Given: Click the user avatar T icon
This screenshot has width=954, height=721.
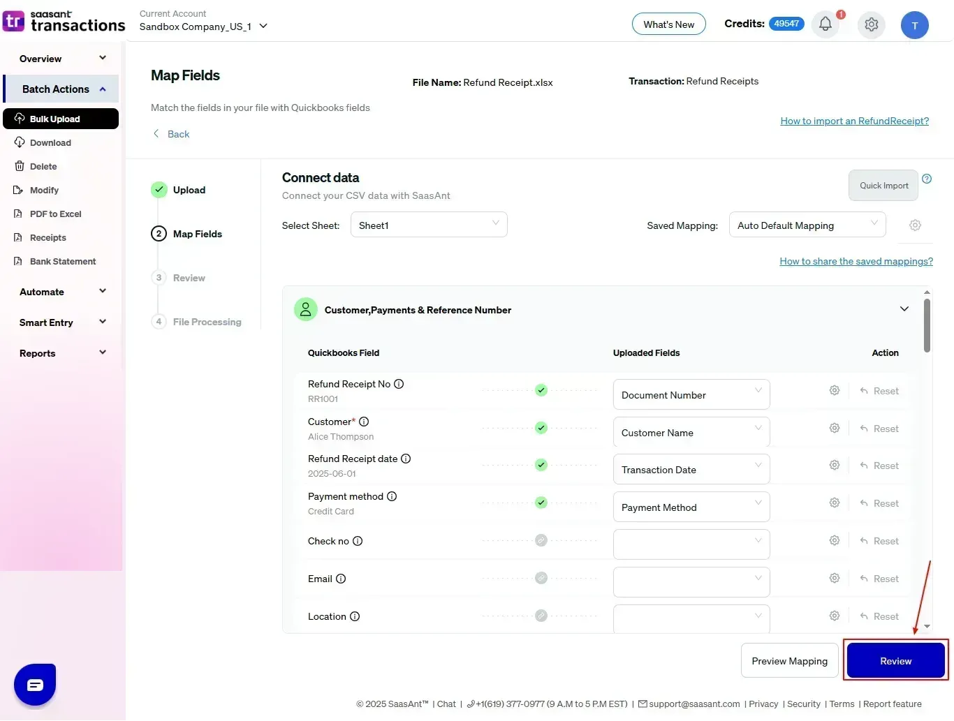Looking at the screenshot, I should click(914, 26).
